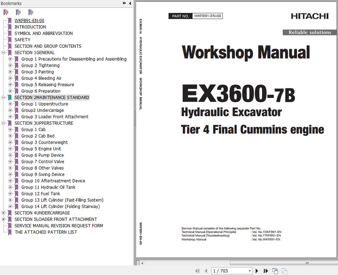Image resolution: width=338 pixels, height=275 pixels.
Task: Click the panel splitter grip handle
Action: click(x=135, y=119)
